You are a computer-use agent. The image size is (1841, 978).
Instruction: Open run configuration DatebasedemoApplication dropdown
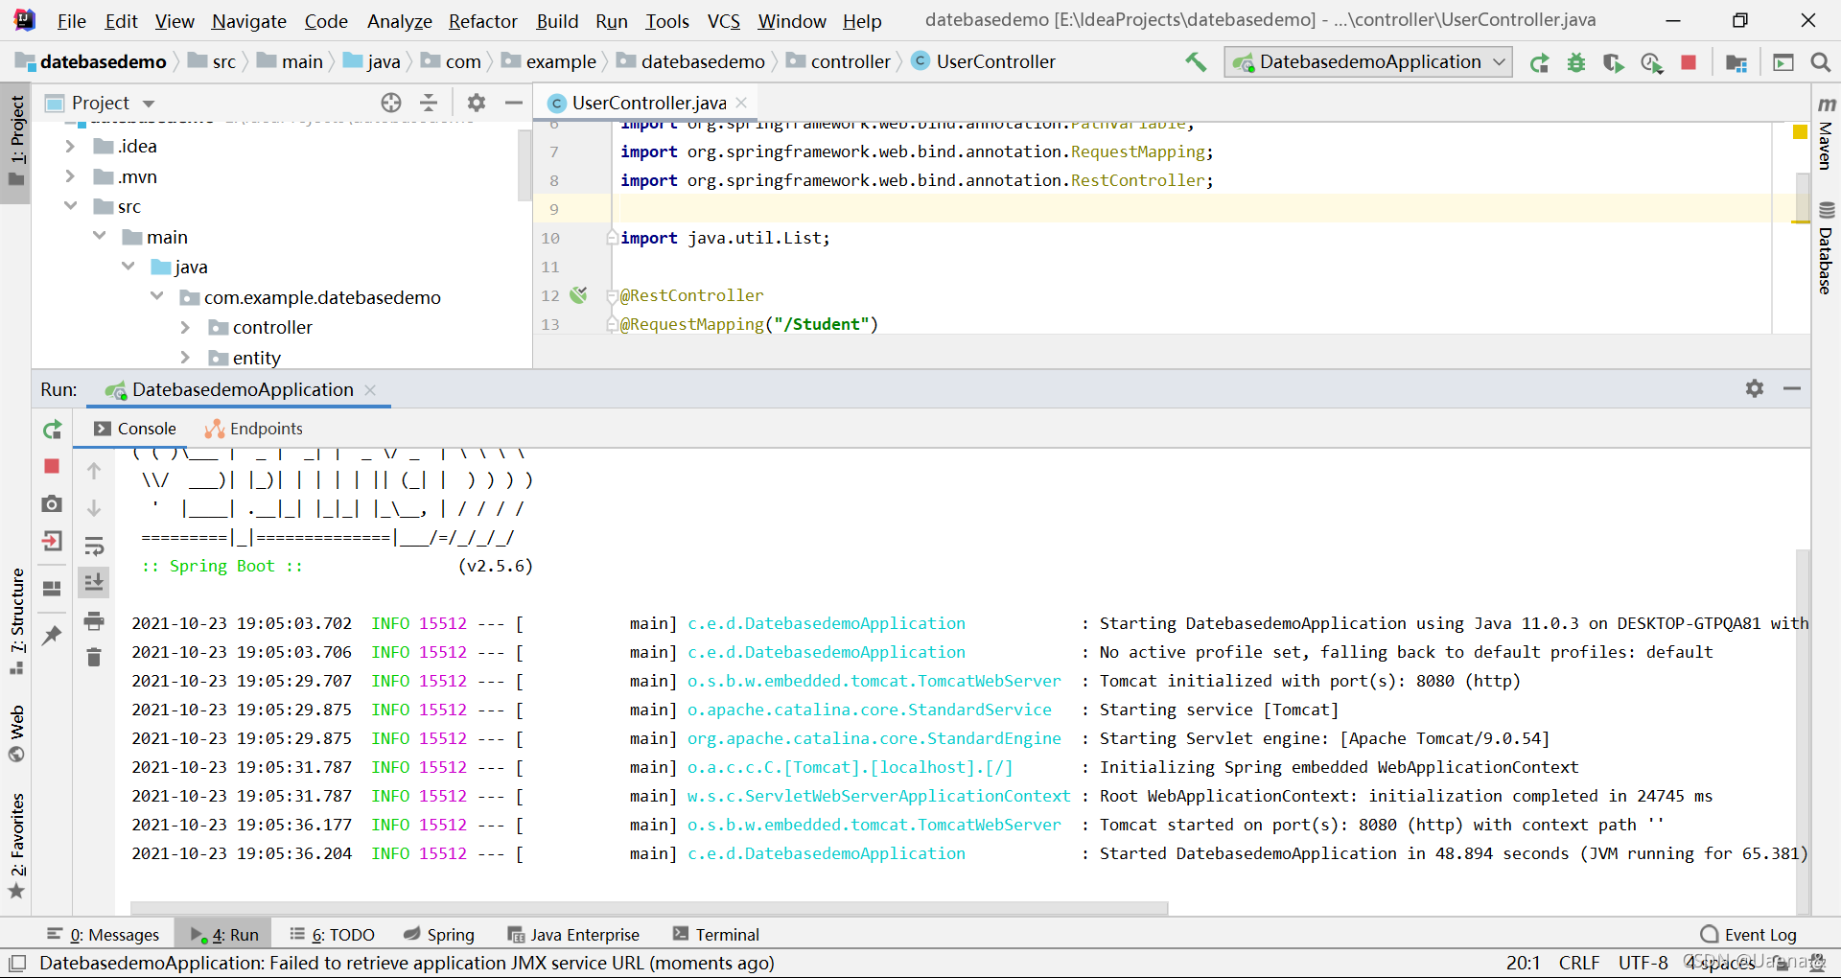(1368, 62)
